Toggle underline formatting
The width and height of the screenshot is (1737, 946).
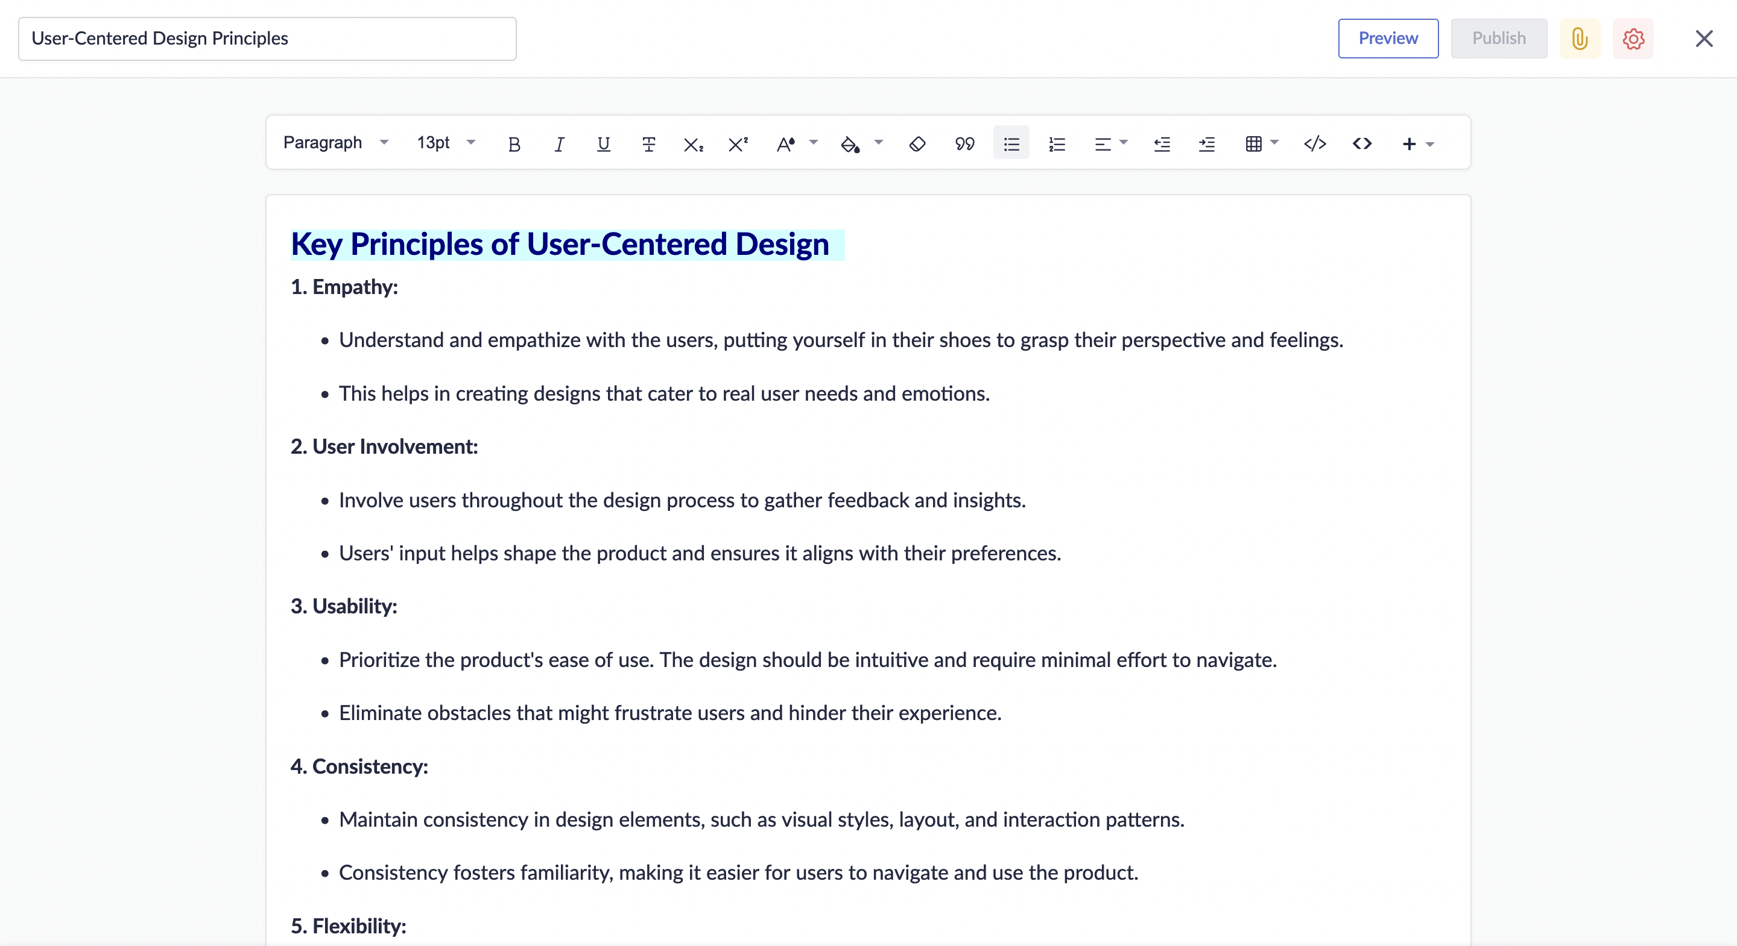604,143
